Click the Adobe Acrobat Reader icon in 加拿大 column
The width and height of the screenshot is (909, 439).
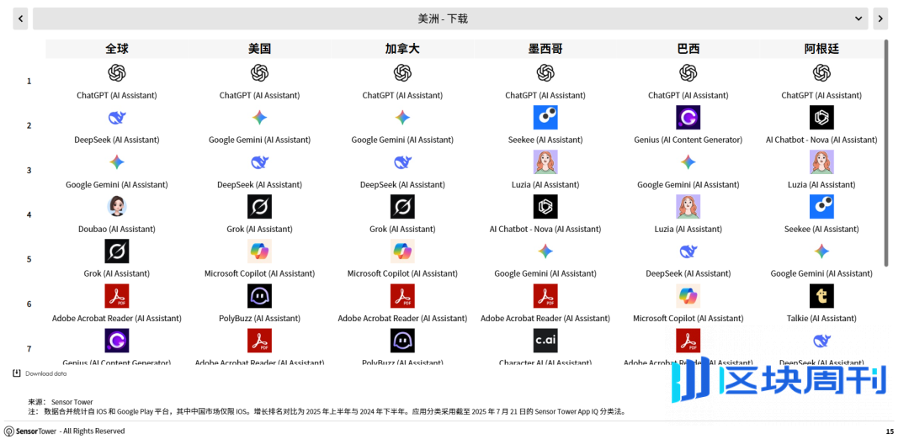[x=402, y=296]
